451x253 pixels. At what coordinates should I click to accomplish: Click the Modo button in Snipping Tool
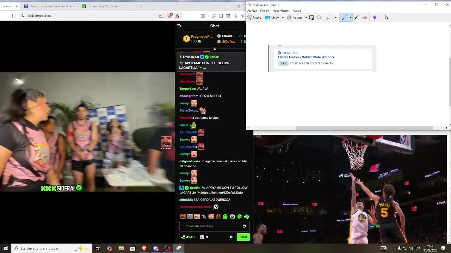point(272,18)
